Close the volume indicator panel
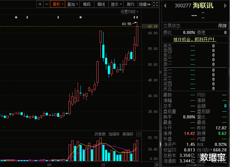230x167 pixels. [x=138, y=134]
